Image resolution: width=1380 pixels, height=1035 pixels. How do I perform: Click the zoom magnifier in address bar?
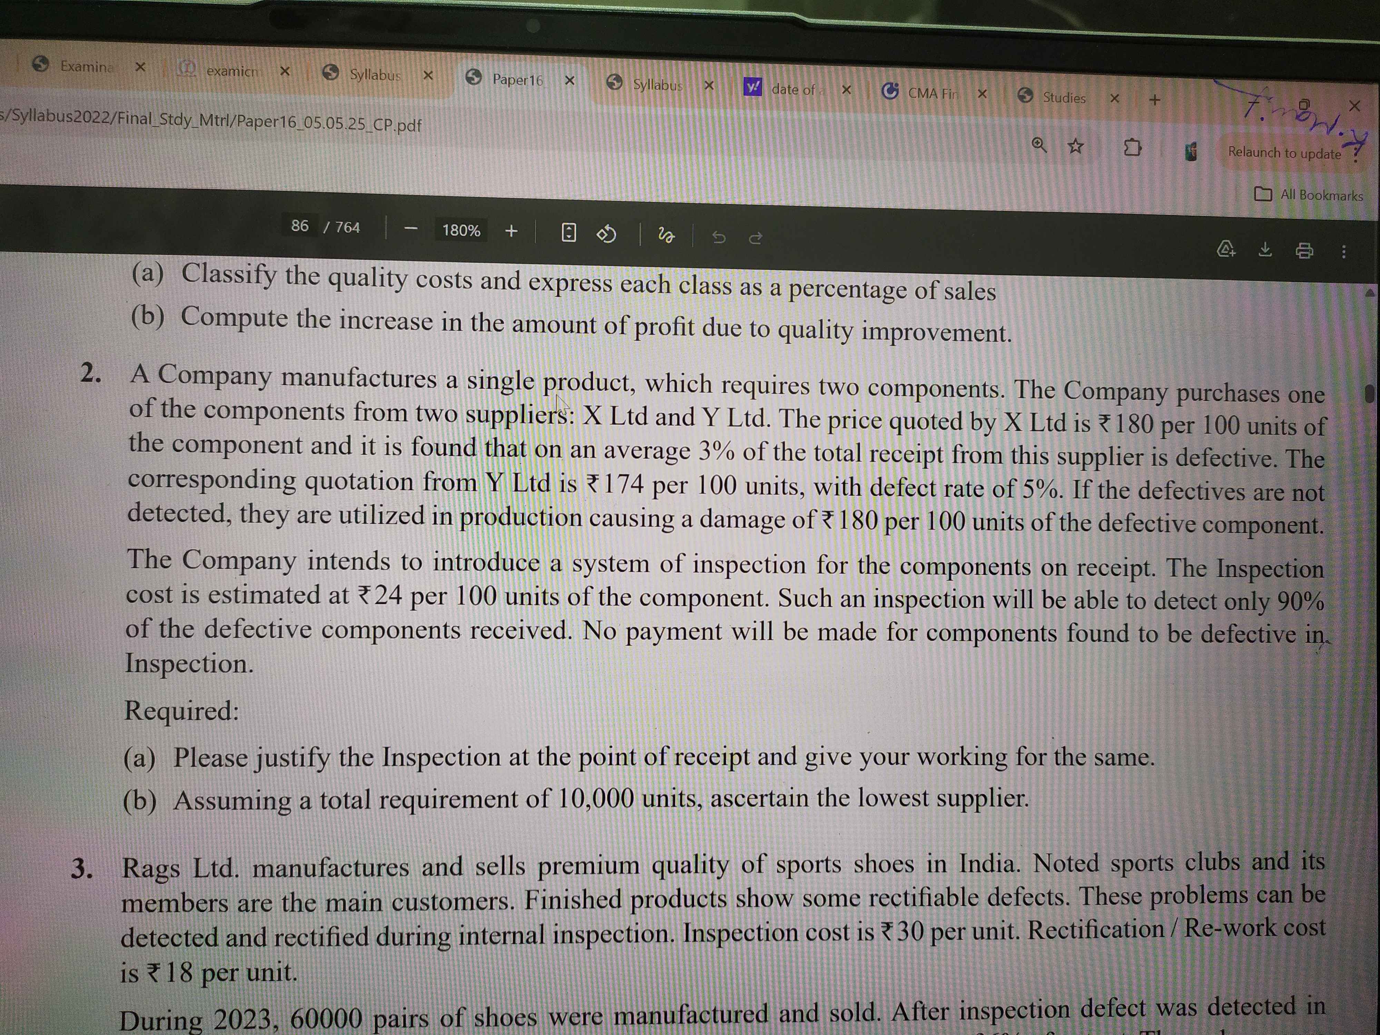point(1039,145)
